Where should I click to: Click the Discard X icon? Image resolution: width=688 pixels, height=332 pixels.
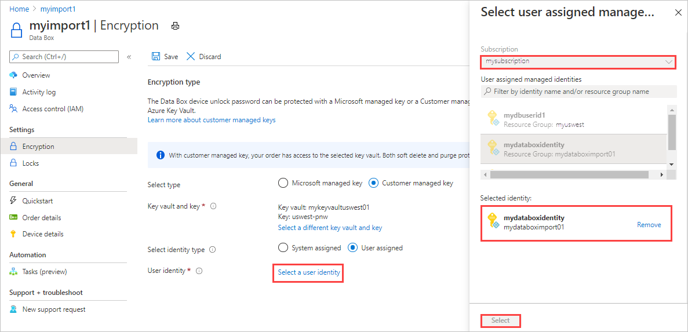click(x=191, y=56)
